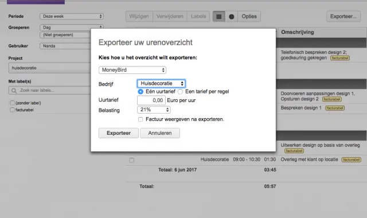This screenshot has height=218, width=367.
Task: Click 'Overleg met klant op locatie' text
Action: click(x=309, y=159)
